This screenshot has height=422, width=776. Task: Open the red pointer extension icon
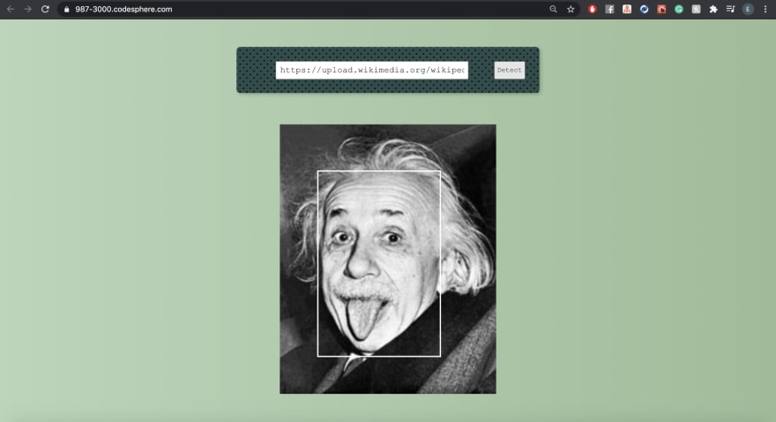pyautogui.click(x=661, y=9)
